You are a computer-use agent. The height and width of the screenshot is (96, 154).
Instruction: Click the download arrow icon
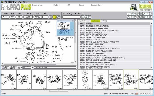[x=151, y=17]
